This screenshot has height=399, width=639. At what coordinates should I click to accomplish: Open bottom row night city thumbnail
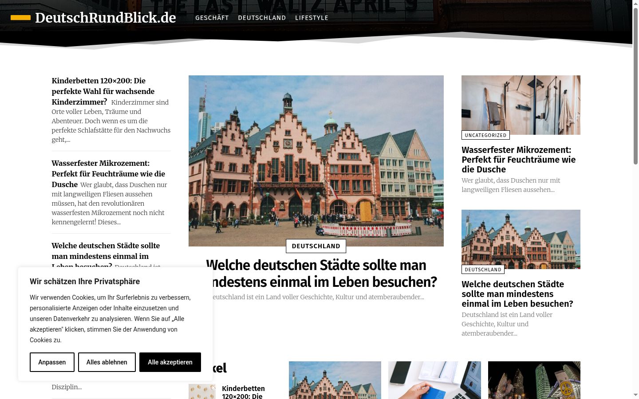(534, 380)
